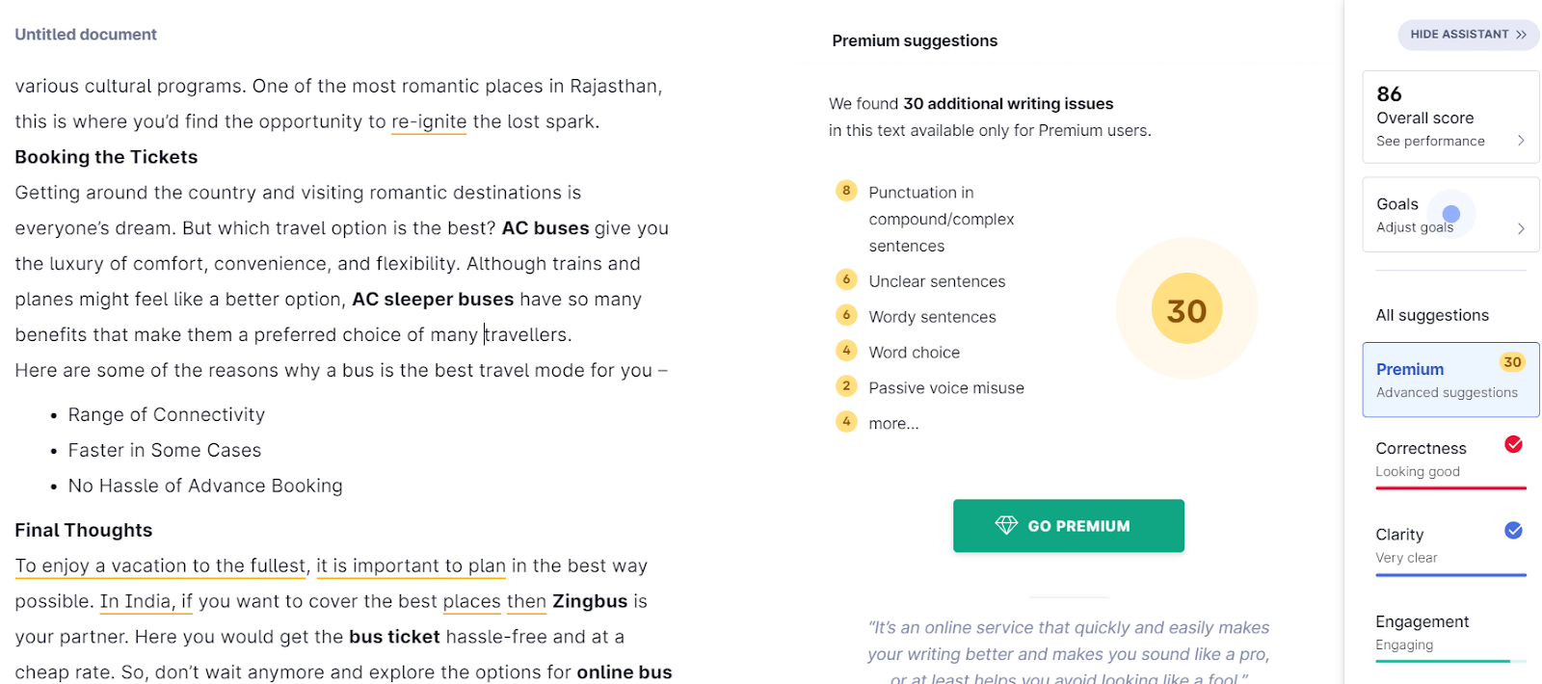Click the Untitled document title field

(x=86, y=35)
